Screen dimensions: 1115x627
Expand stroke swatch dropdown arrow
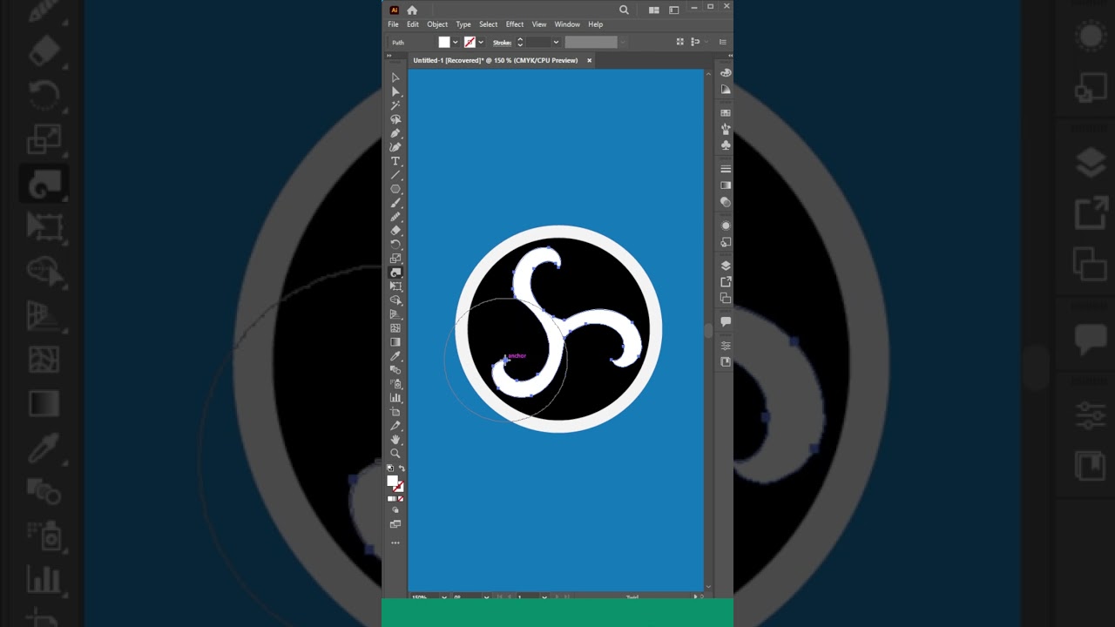click(480, 42)
